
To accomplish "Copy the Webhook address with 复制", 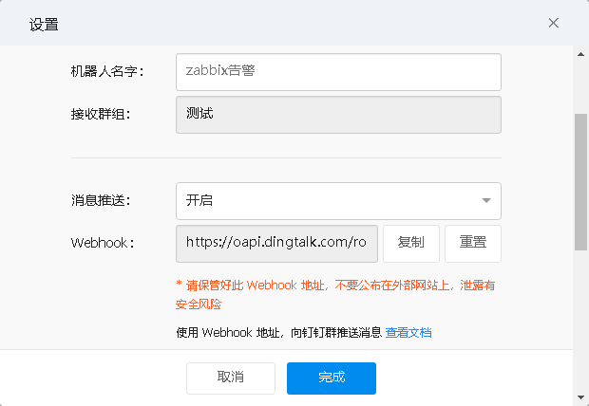I will point(411,244).
